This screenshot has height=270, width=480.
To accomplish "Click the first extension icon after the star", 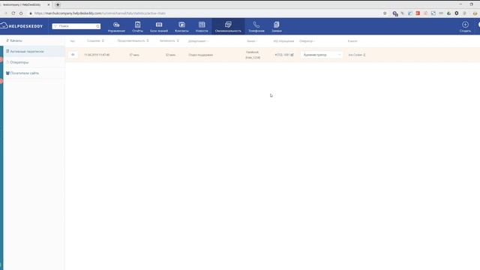I will (395, 13).
